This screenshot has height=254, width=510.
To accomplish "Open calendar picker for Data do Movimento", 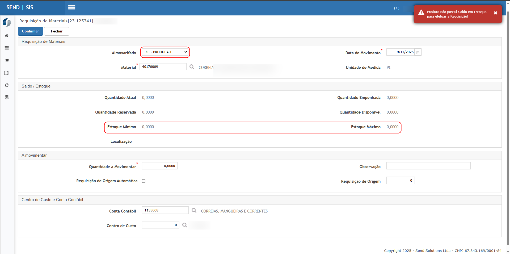I will click(418, 52).
